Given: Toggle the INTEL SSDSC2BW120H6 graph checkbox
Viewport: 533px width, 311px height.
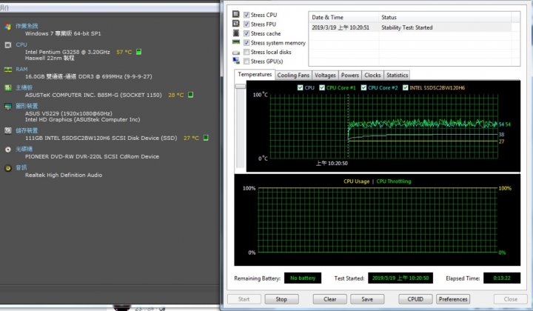Looking at the screenshot, I should pos(405,87).
